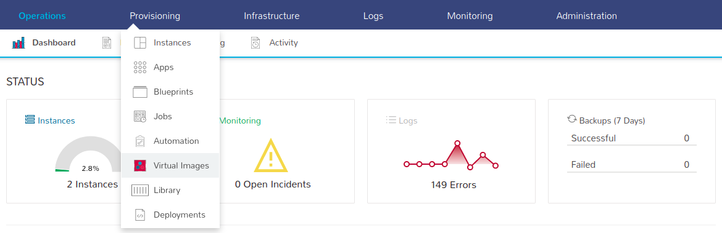Click the Activity clock document icon
This screenshot has height=233, width=722.
[x=255, y=42]
